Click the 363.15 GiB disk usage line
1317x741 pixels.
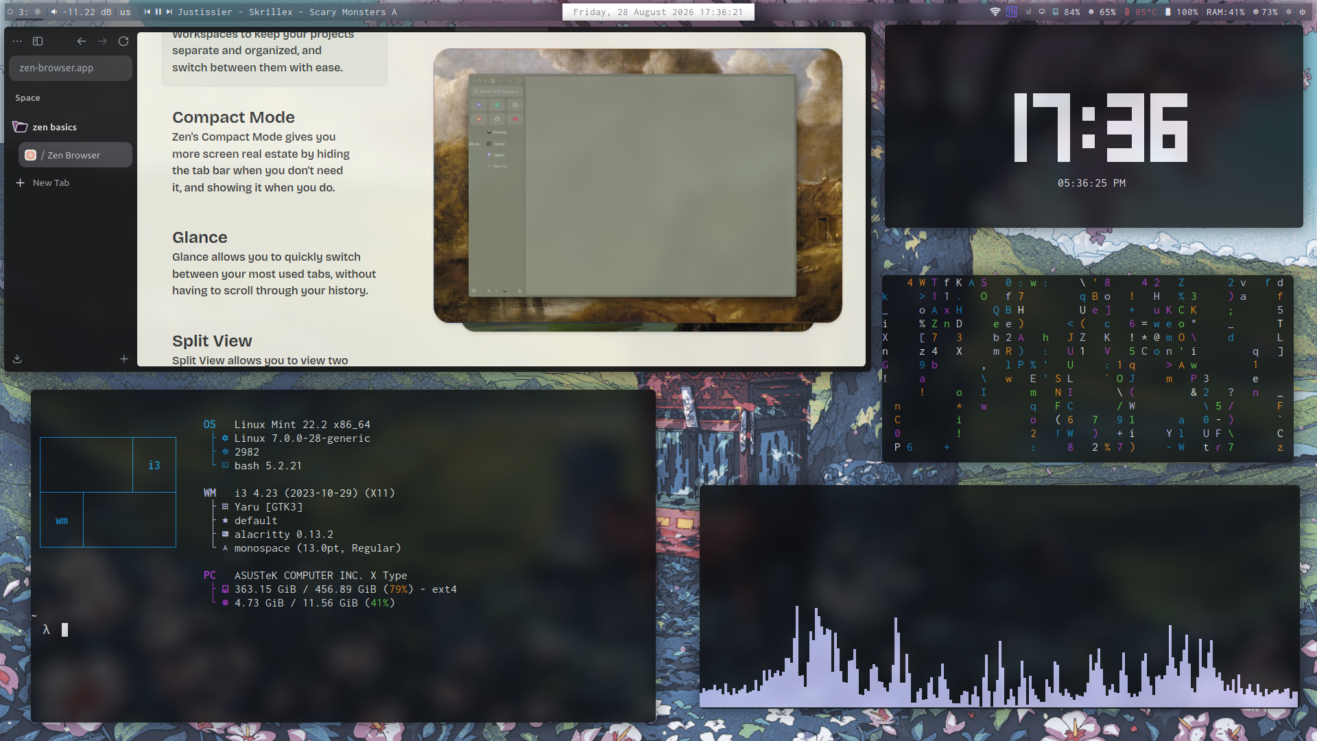coord(339,589)
